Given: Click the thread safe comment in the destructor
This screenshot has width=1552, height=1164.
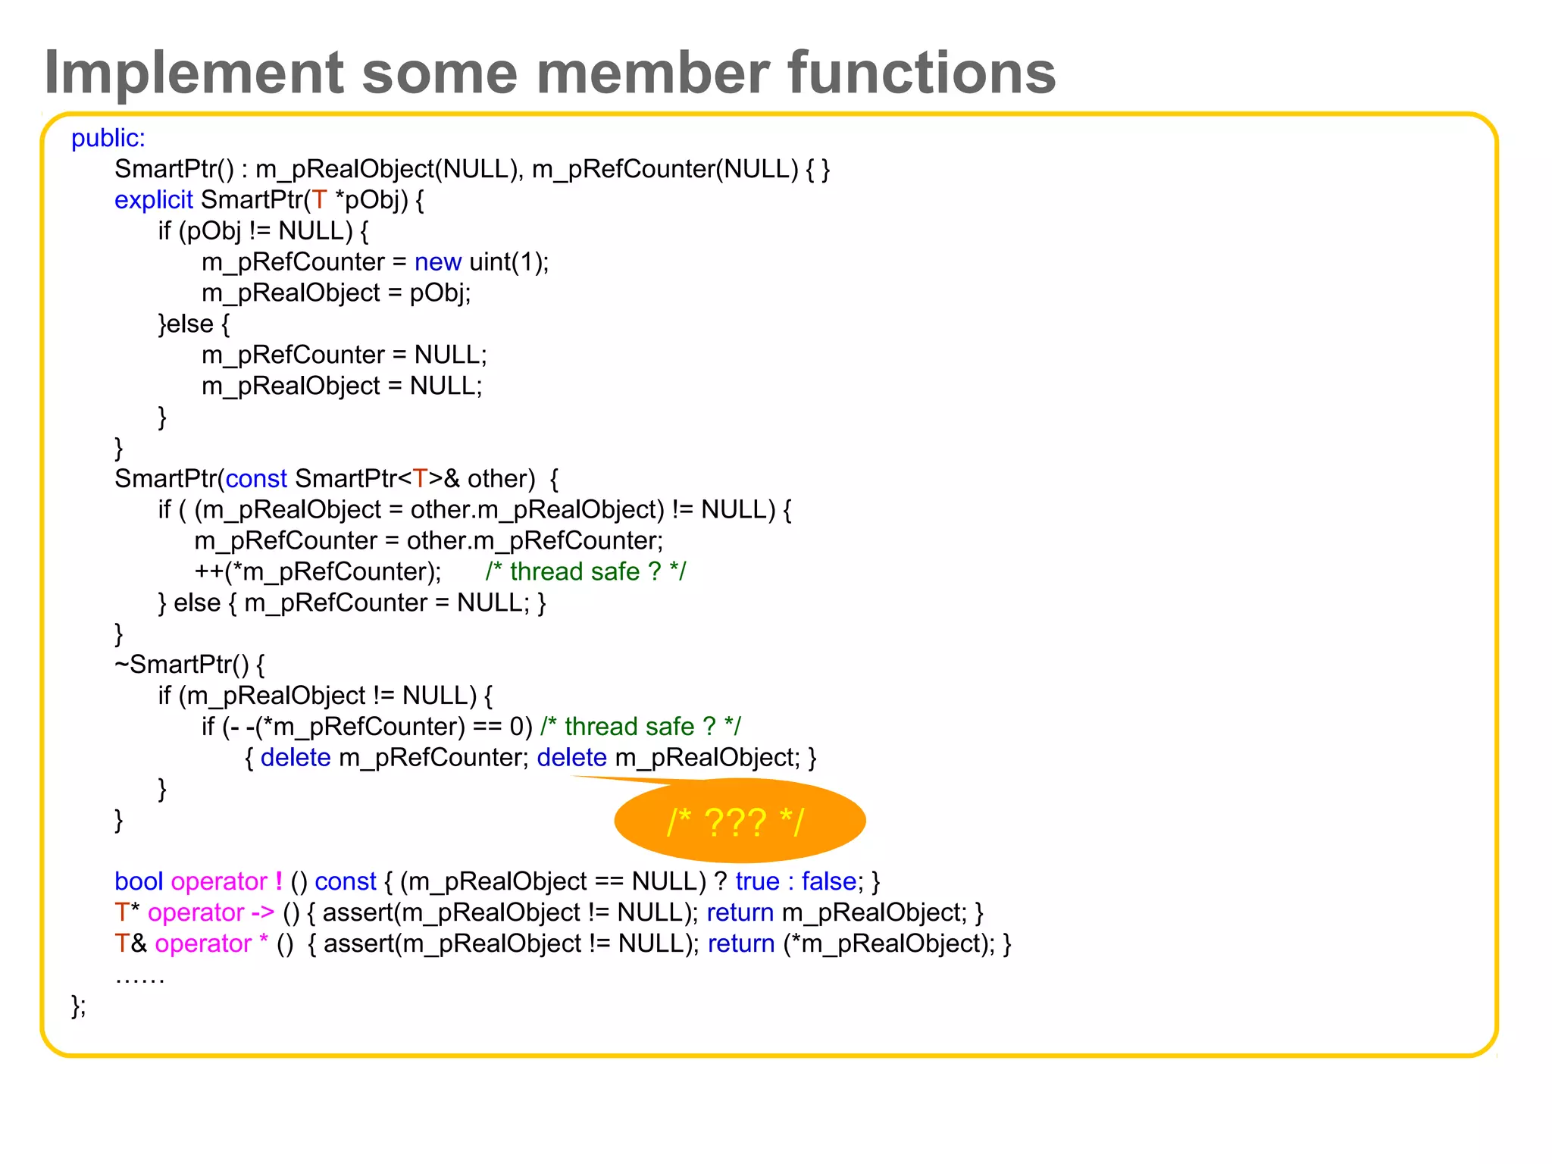Looking at the screenshot, I should 640,727.
